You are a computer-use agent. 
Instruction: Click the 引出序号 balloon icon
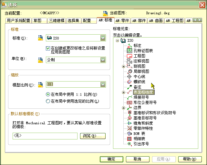pyautogui.click(x=129, y=144)
